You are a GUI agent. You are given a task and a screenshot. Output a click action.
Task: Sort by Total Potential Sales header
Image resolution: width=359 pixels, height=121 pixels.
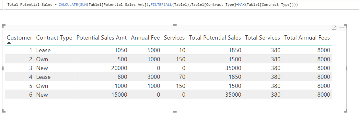[215, 38]
